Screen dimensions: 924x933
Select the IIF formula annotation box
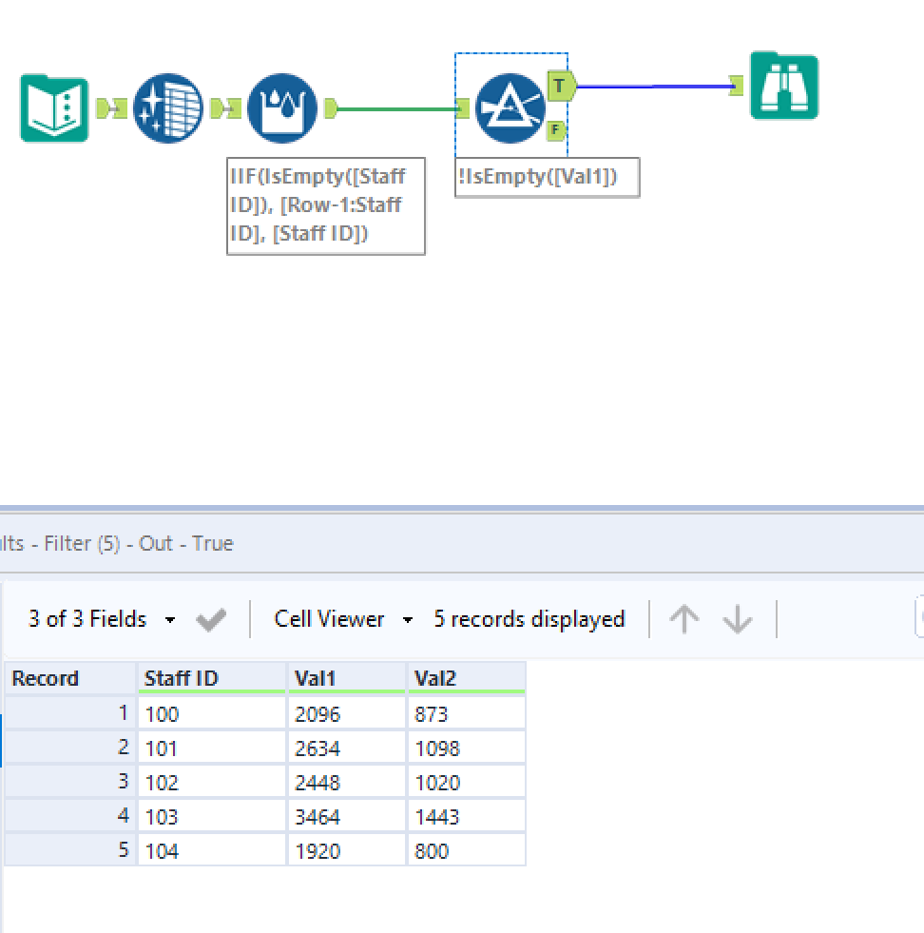325,205
